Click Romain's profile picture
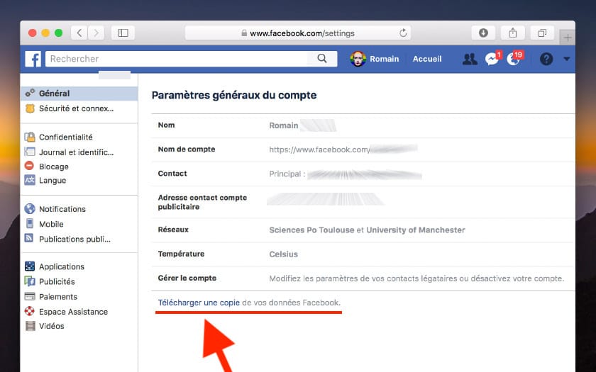 pos(358,59)
